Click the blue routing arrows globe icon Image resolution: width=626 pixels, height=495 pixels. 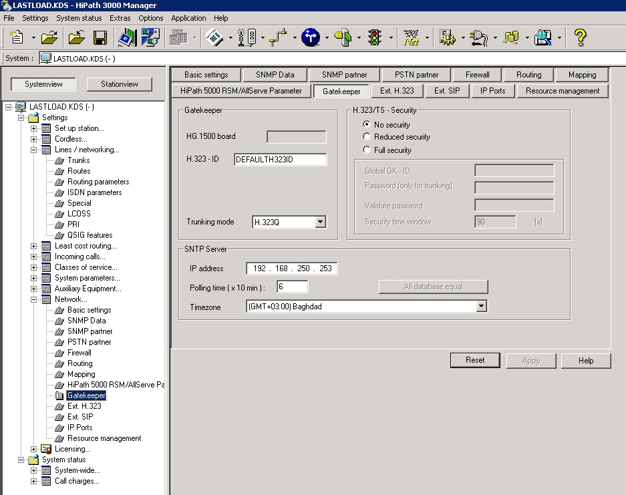[x=310, y=37]
